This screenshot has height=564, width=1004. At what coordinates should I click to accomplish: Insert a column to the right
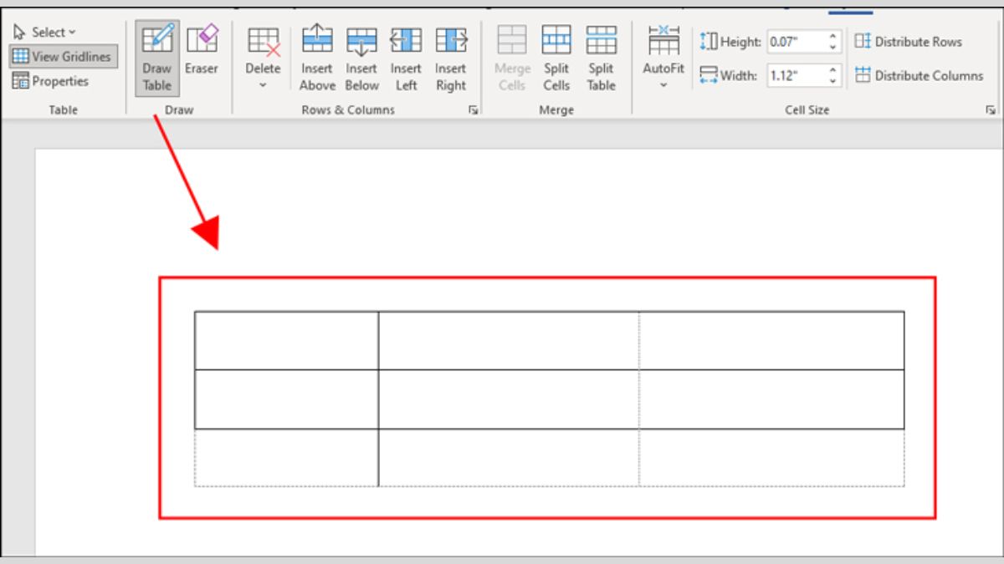450,58
